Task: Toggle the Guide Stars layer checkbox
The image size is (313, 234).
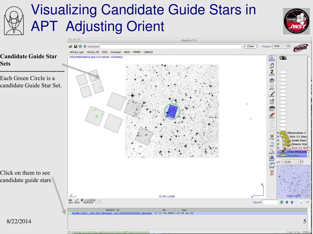Action: 278,140
